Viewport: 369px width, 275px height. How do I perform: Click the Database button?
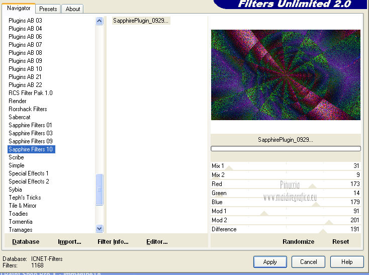click(x=26, y=242)
